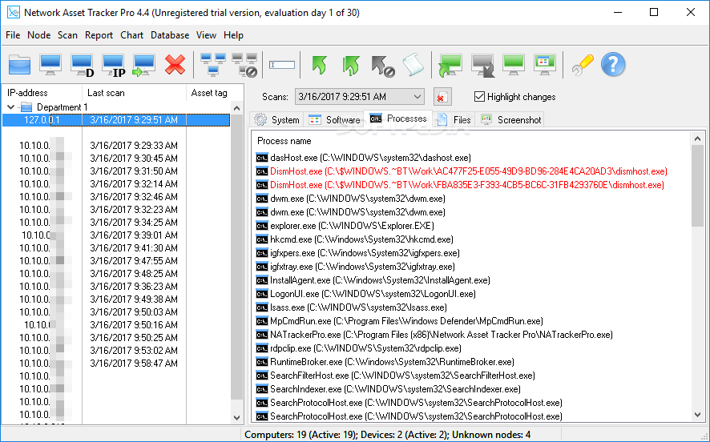The height and width of the screenshot is (442, 710).
Task: Click the plain green monitor toolbar icon
Action: tap(514, 64)
